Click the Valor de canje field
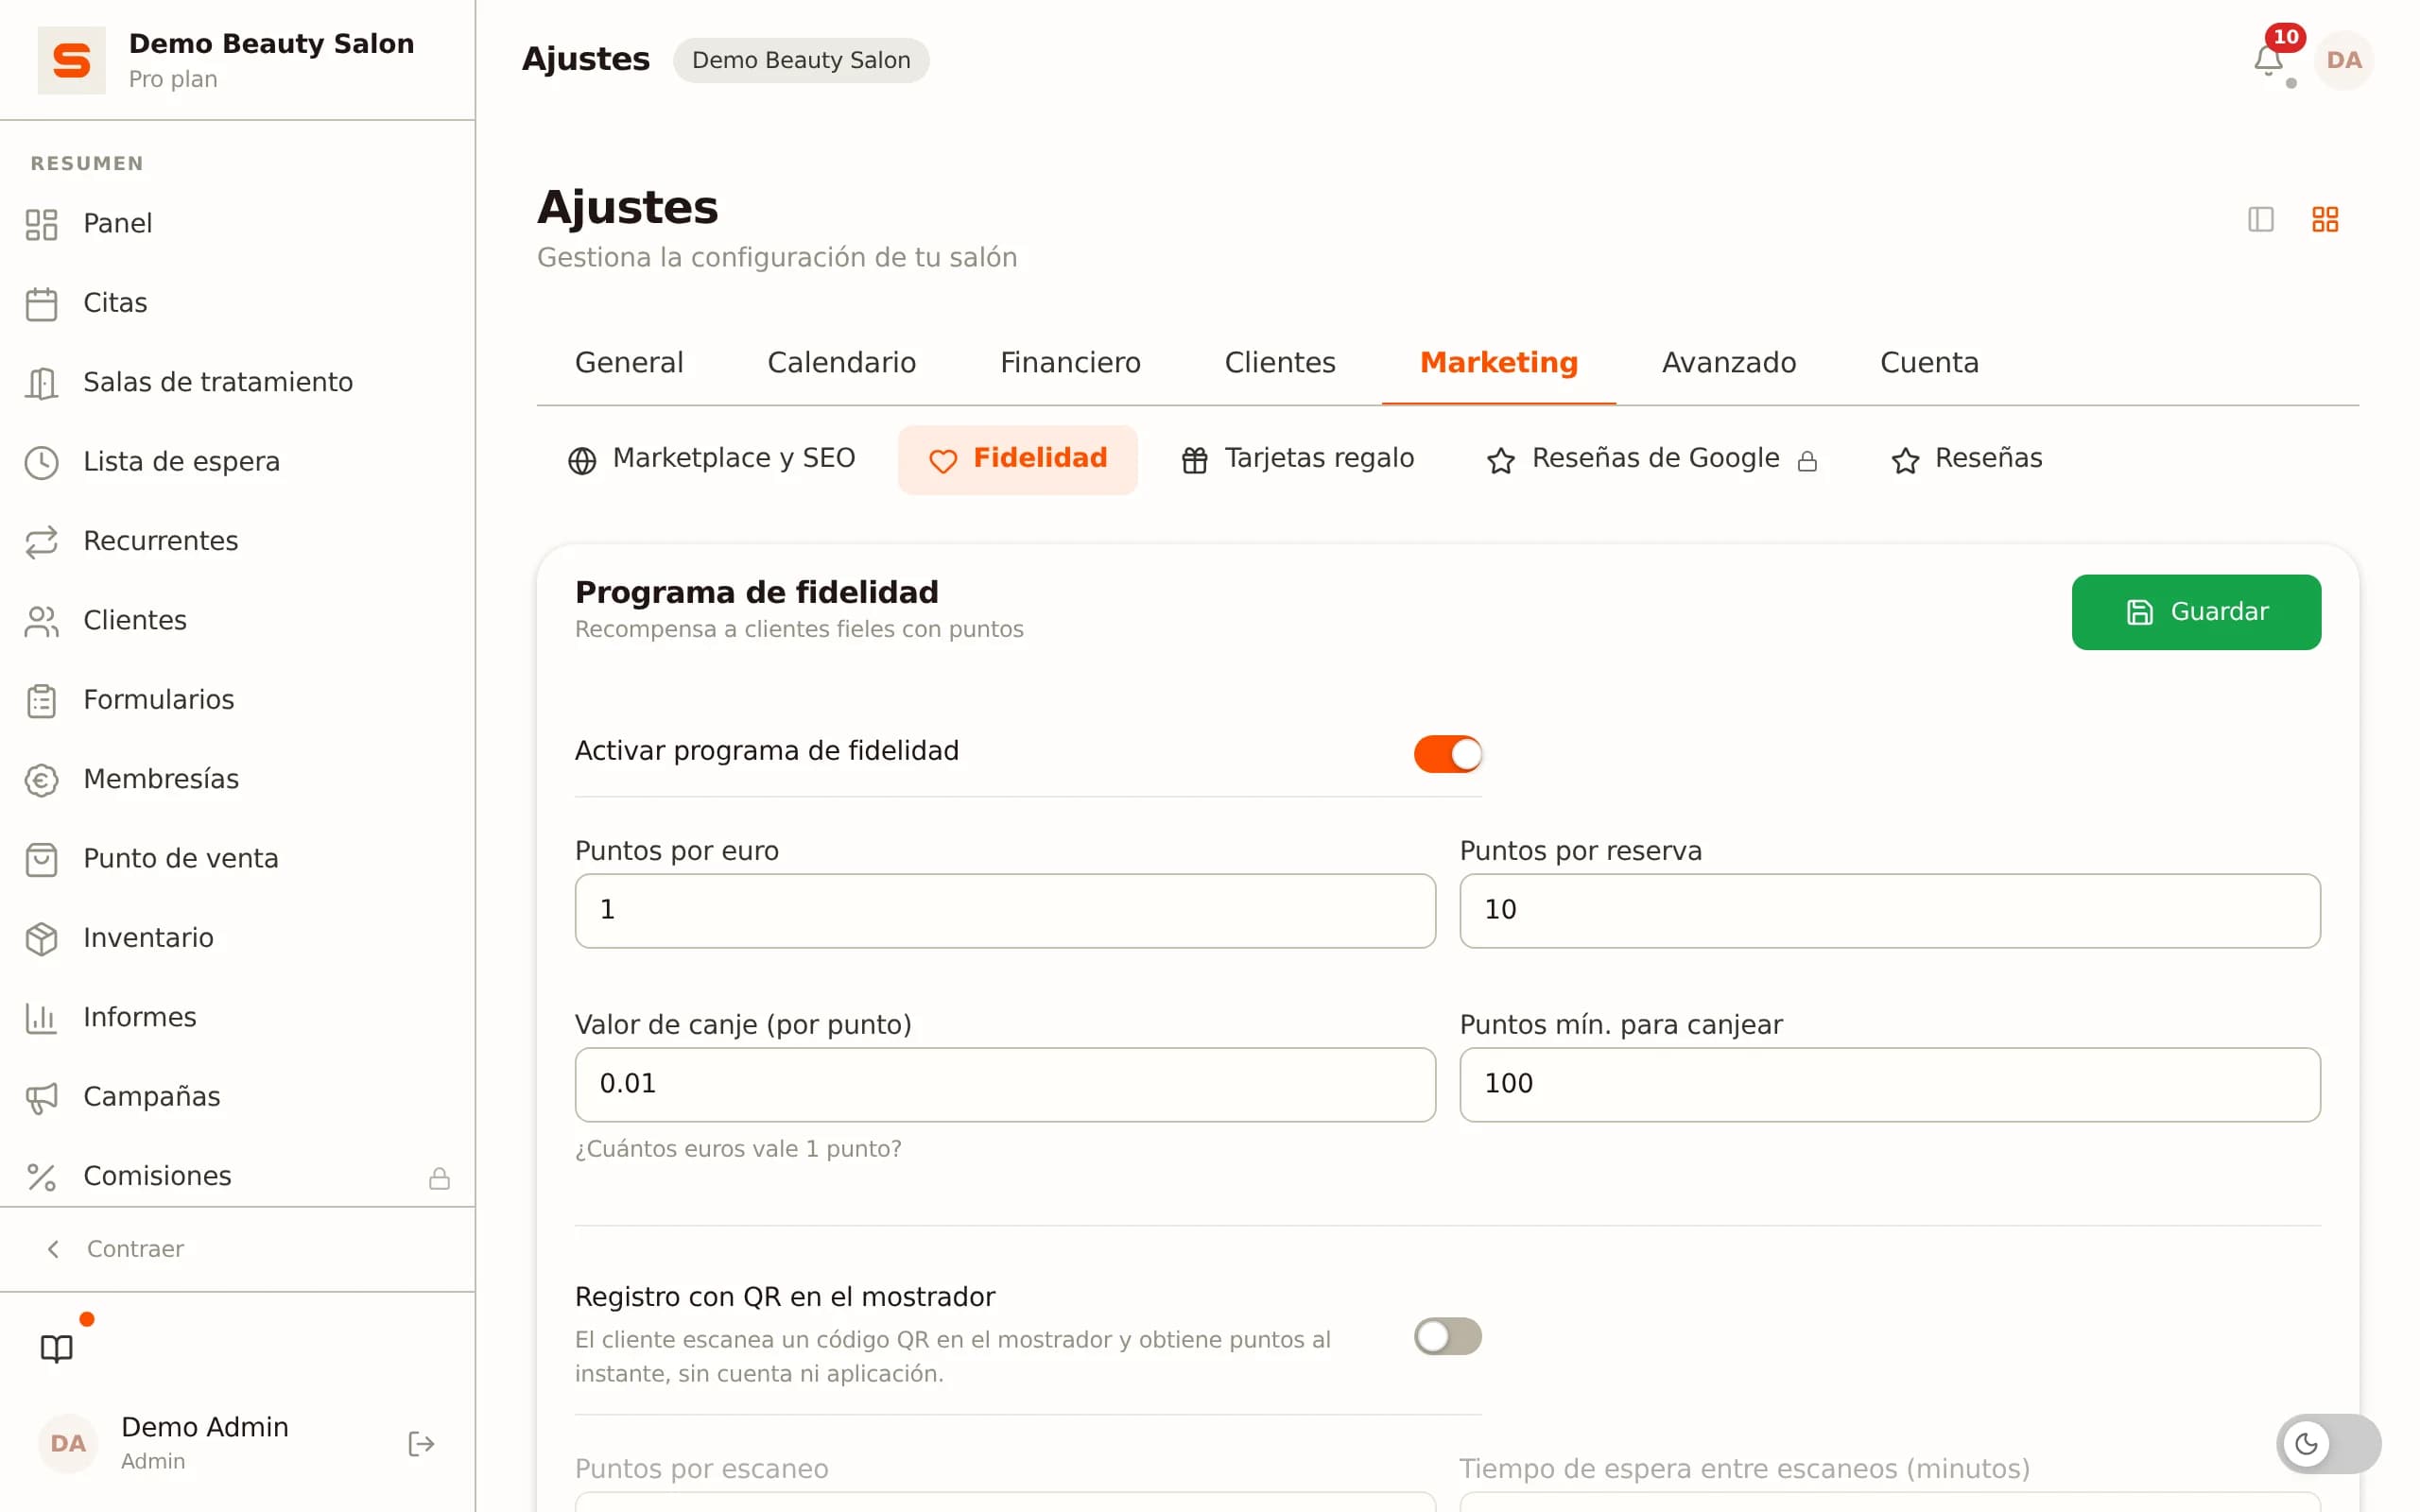 [x=1005, y=1085]
